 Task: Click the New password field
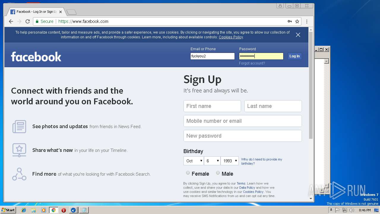pos(243,136)
